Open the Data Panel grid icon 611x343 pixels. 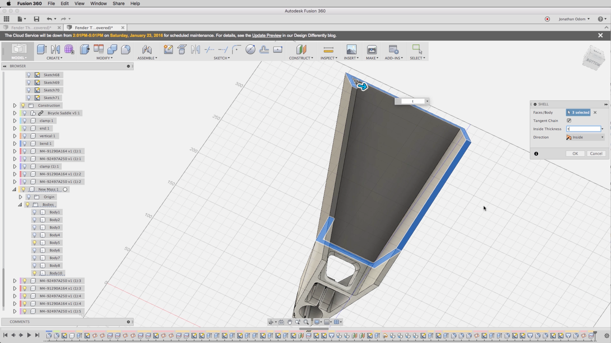pos(7,19)
